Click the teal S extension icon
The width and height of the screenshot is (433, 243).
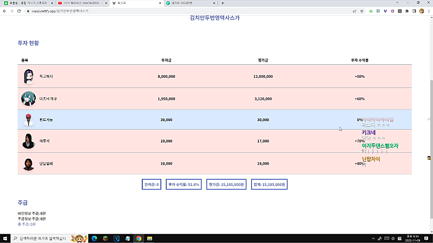[378, 11]
